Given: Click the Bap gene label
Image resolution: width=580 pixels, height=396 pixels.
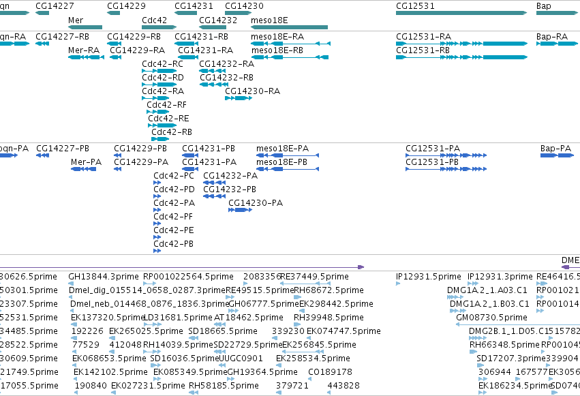Looking at the screenshot, I should pos(544,6).
